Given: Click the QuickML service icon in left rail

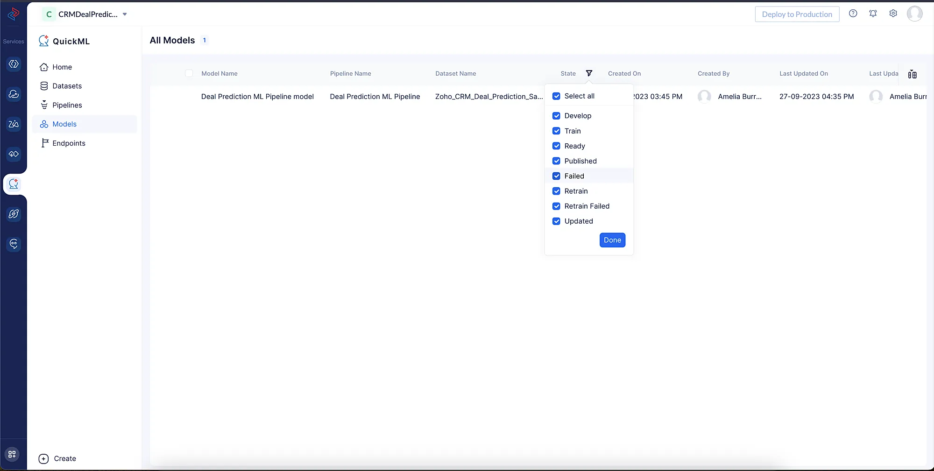Looking at the screenshot, I should [14, 184].
